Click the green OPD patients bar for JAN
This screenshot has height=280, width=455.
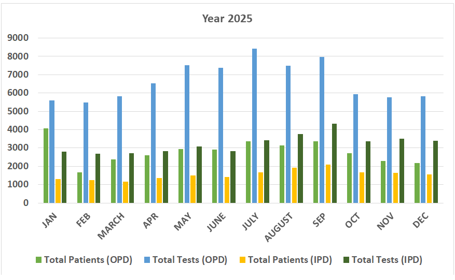coord(46,166)
